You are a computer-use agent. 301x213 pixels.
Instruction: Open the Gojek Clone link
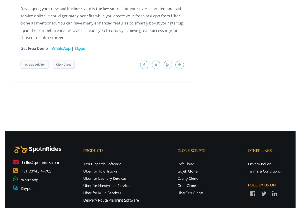point(187,171)
